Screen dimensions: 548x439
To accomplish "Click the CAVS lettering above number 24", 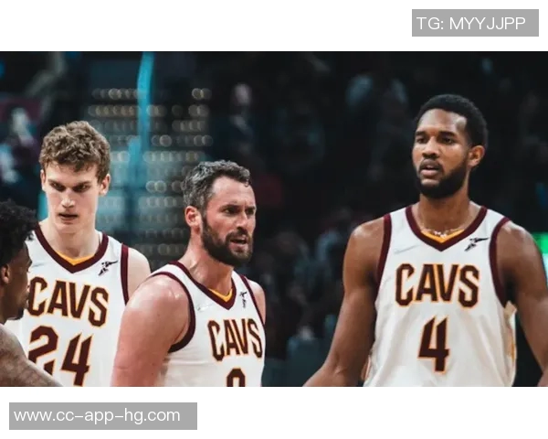I will click(68, 301).
